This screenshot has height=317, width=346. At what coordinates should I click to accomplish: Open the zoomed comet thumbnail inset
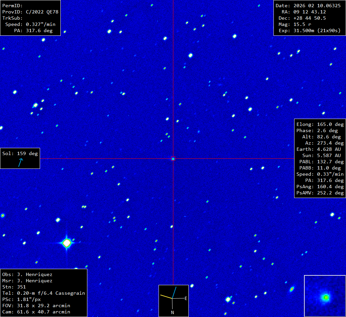coord(325,296)
